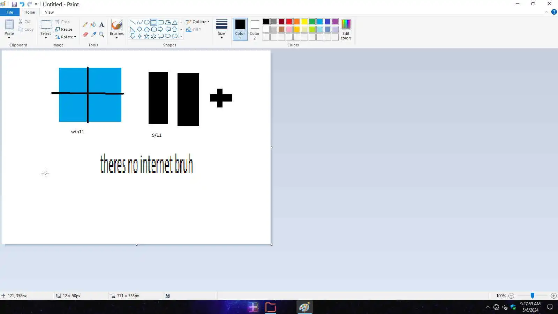Open the shape Fill dropdown
This screenshot has height=314, width=558.
coord(194,29)
